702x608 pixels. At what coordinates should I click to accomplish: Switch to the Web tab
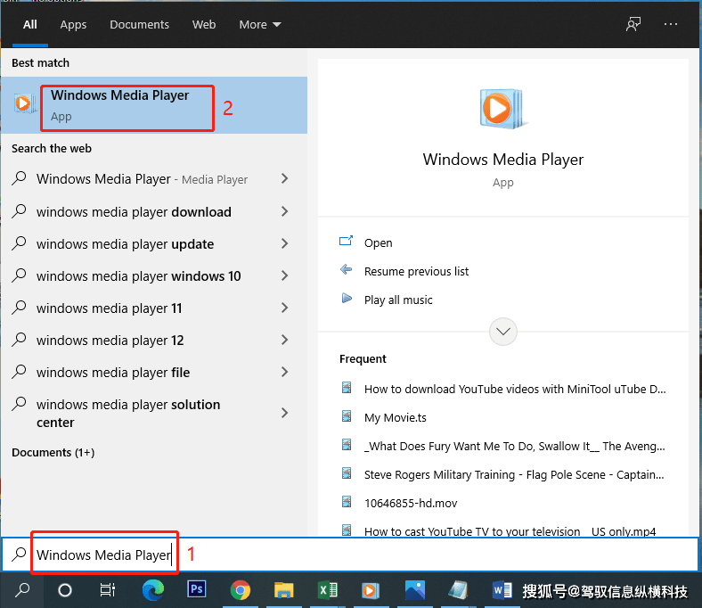click(204, 25)
